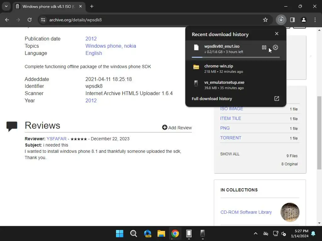The image size is (322, 241).
Task: Click the network tray icon
Action: click(x=275, y=233)
